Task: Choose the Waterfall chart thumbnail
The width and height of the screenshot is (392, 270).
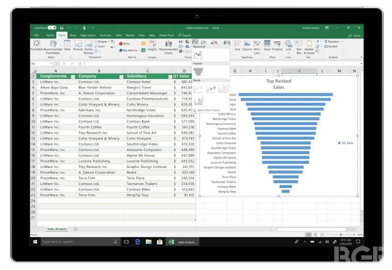Action: tap(198, 55)
